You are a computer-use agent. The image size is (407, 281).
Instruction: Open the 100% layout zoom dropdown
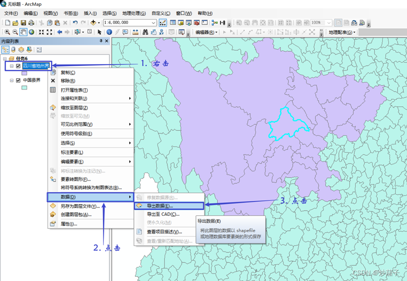tap(329, 23)
